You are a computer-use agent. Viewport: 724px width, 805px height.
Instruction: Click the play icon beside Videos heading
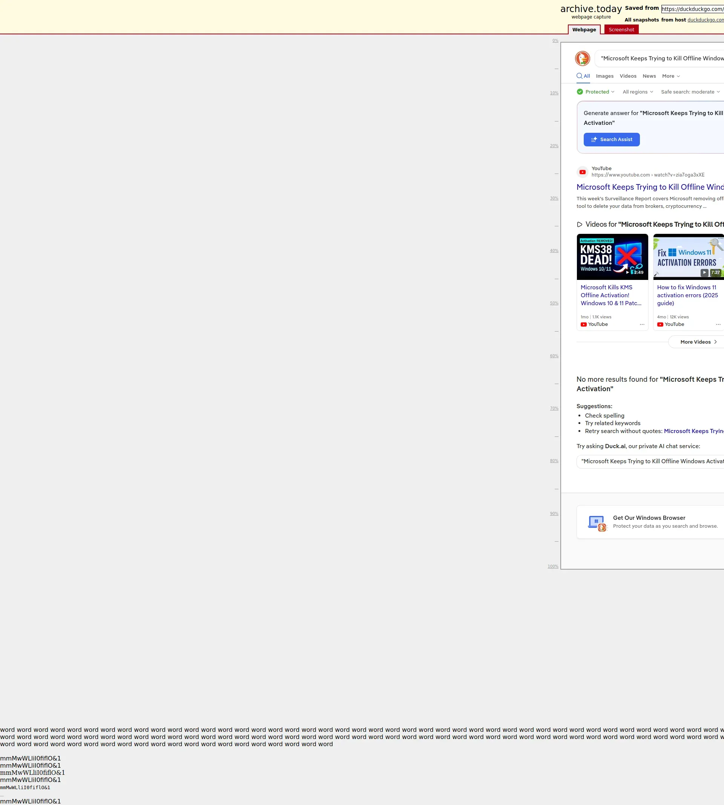tap(580, 224)
